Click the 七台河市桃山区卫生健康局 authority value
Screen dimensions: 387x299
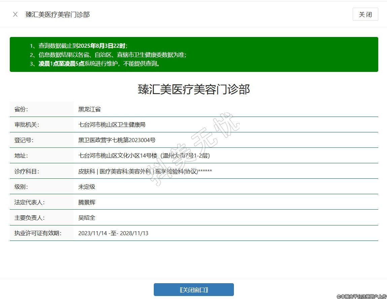tap(112, 125)
